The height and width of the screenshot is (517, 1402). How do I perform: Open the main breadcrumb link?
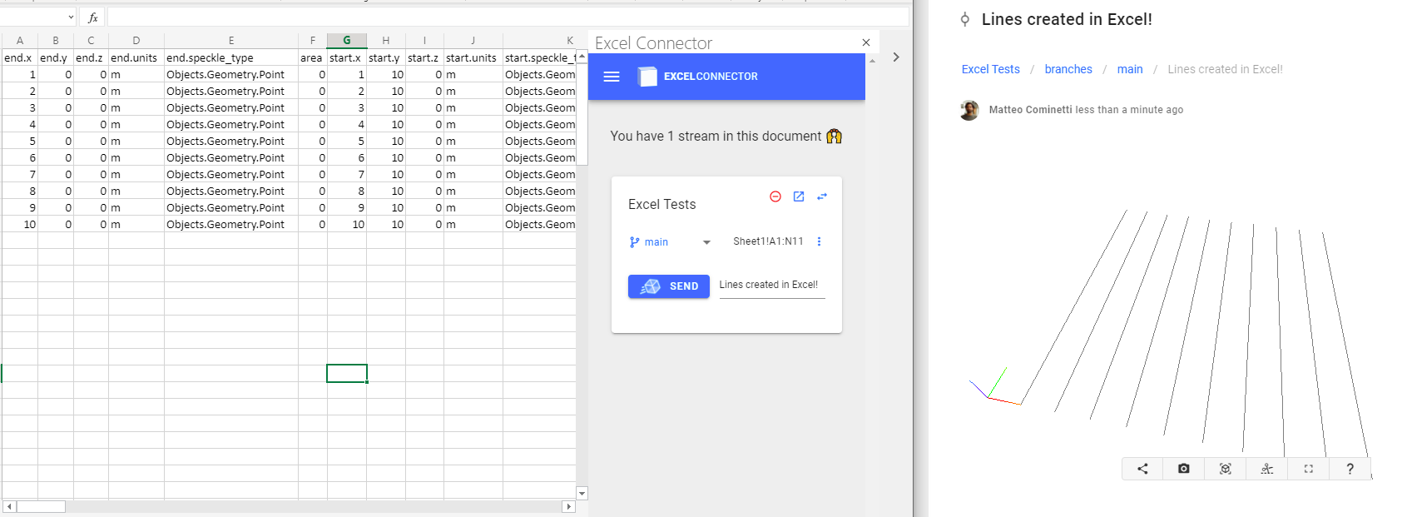tap(1130, 69)
